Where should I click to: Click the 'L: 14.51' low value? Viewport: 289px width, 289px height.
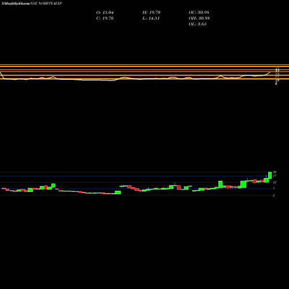pos(151,18)
